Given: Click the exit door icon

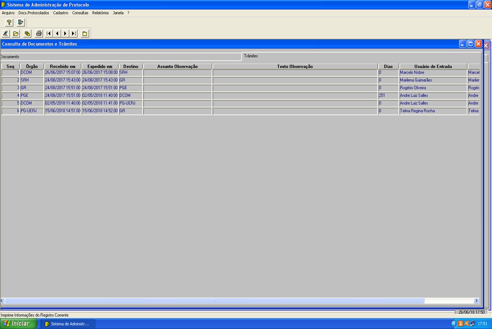Looking at the screenshot, I should point(20,23).
